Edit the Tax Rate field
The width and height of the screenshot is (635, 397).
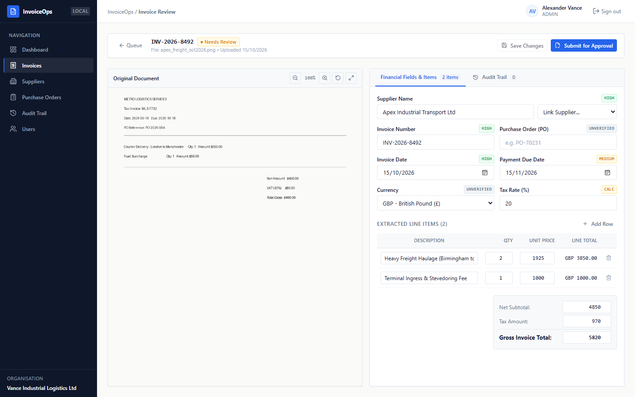tap(558, 203)
